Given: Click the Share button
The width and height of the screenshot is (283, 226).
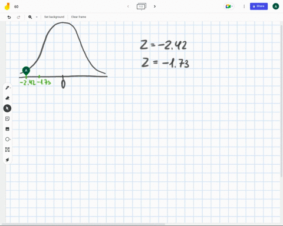Looking at the screenshot, I should pyautogui.click(x=259, y=6).
